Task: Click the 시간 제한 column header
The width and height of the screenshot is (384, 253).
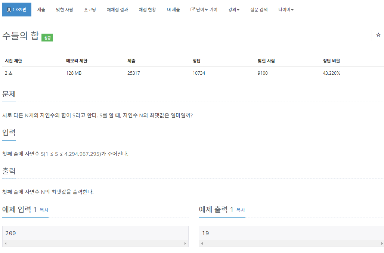Action: 13,61
